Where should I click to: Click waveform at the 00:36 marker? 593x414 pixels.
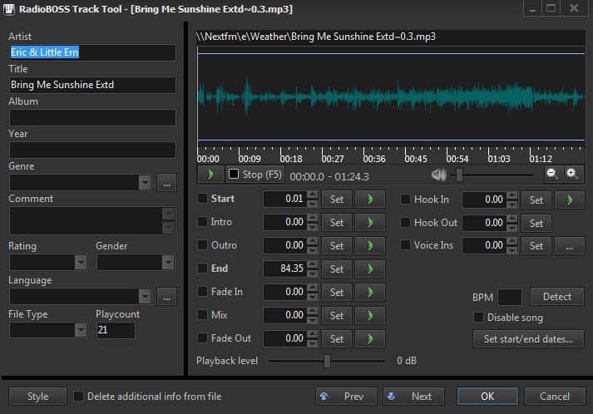[x=364, y=98]
